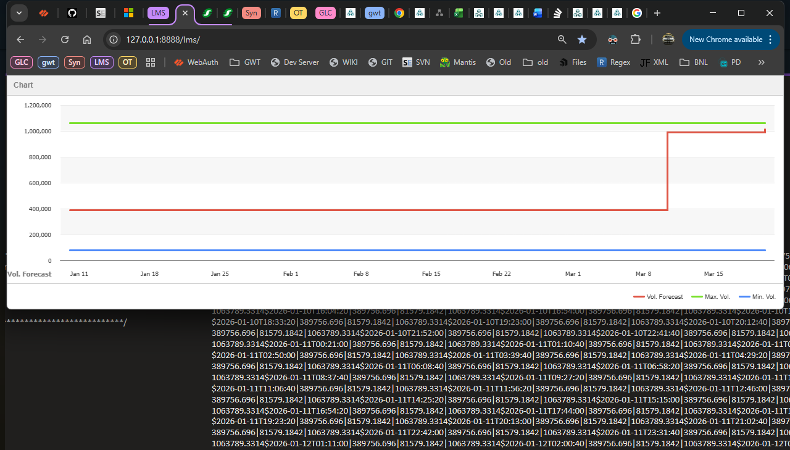This screenshot has width=790, height=450.
Task: Open the tab groups grid icon in bookmarks bar
Action: pyautogui.click(x=150, y=62)
